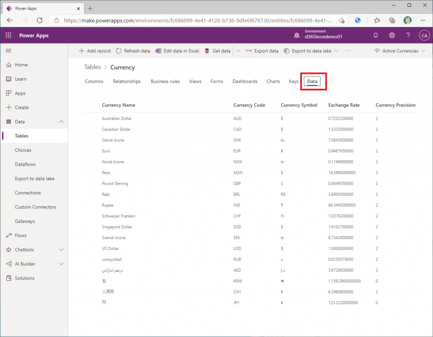Click the browser back arrow
The image size is (433, 337).
(10, 20)
